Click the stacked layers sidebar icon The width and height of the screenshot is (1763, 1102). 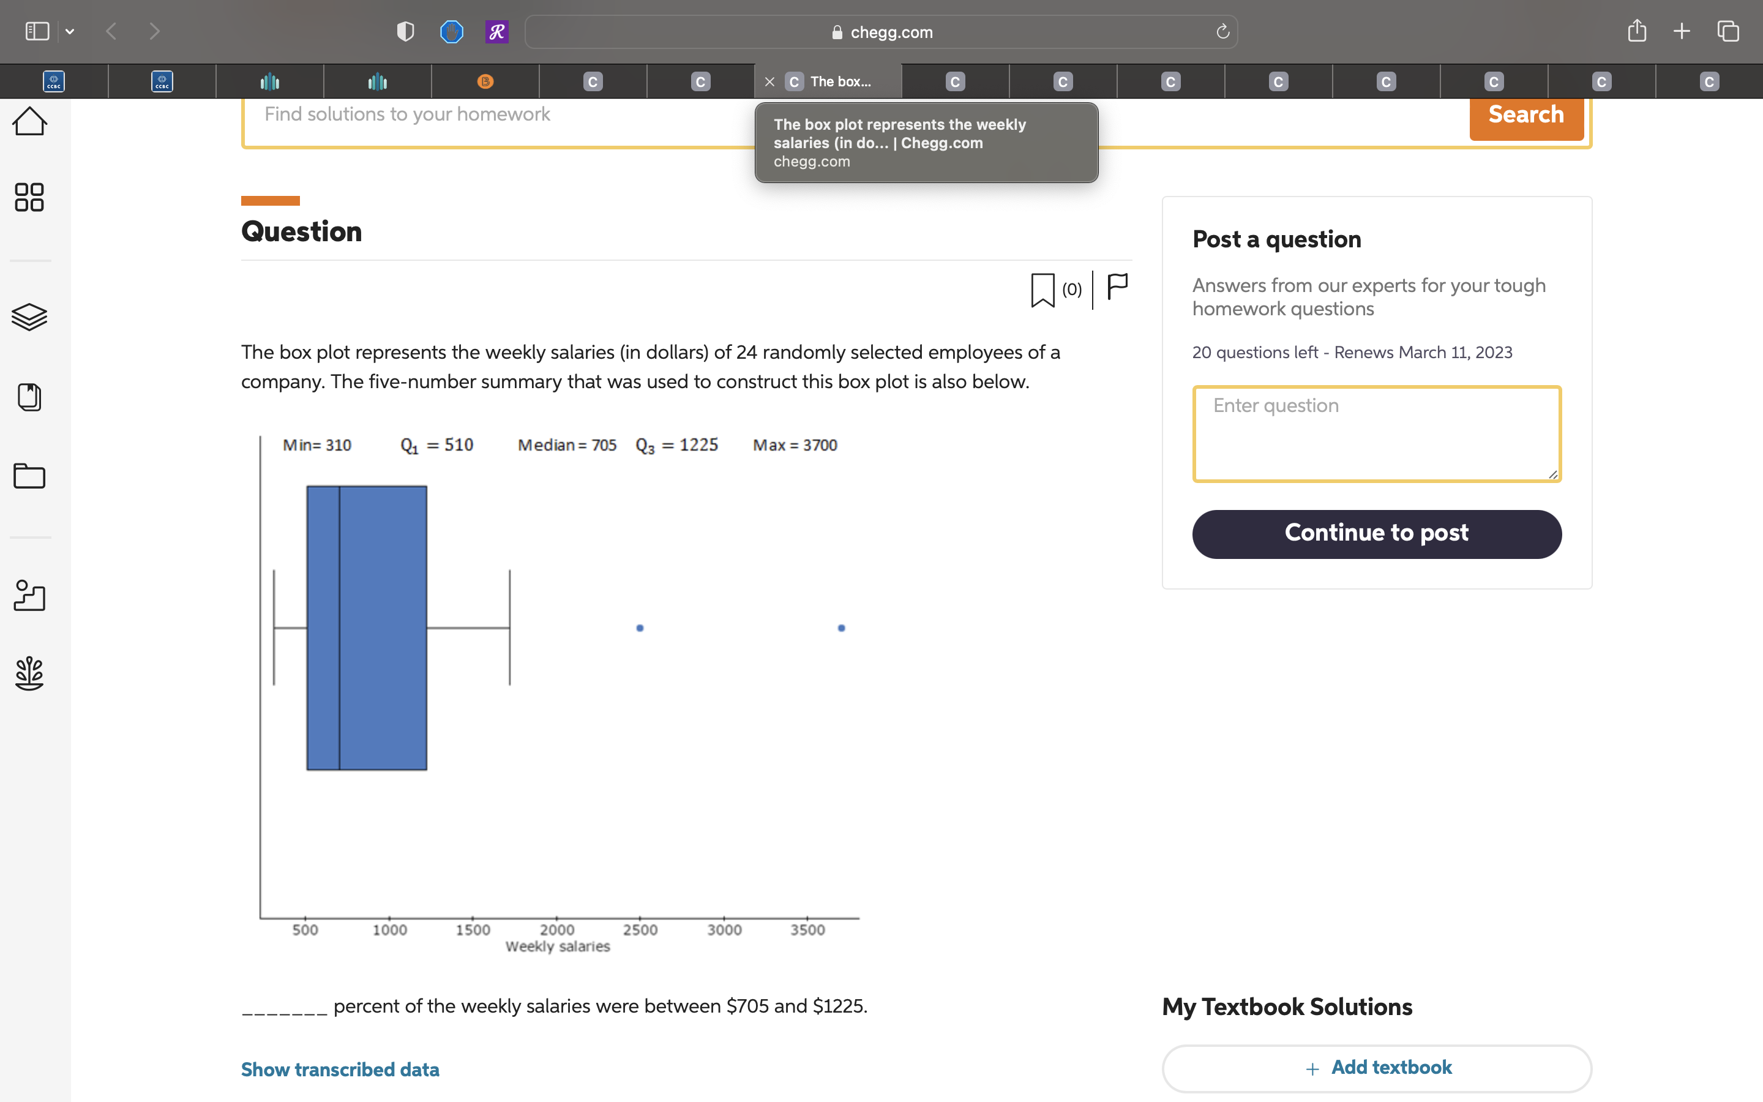pyautogui.click(x=29, y=317)
